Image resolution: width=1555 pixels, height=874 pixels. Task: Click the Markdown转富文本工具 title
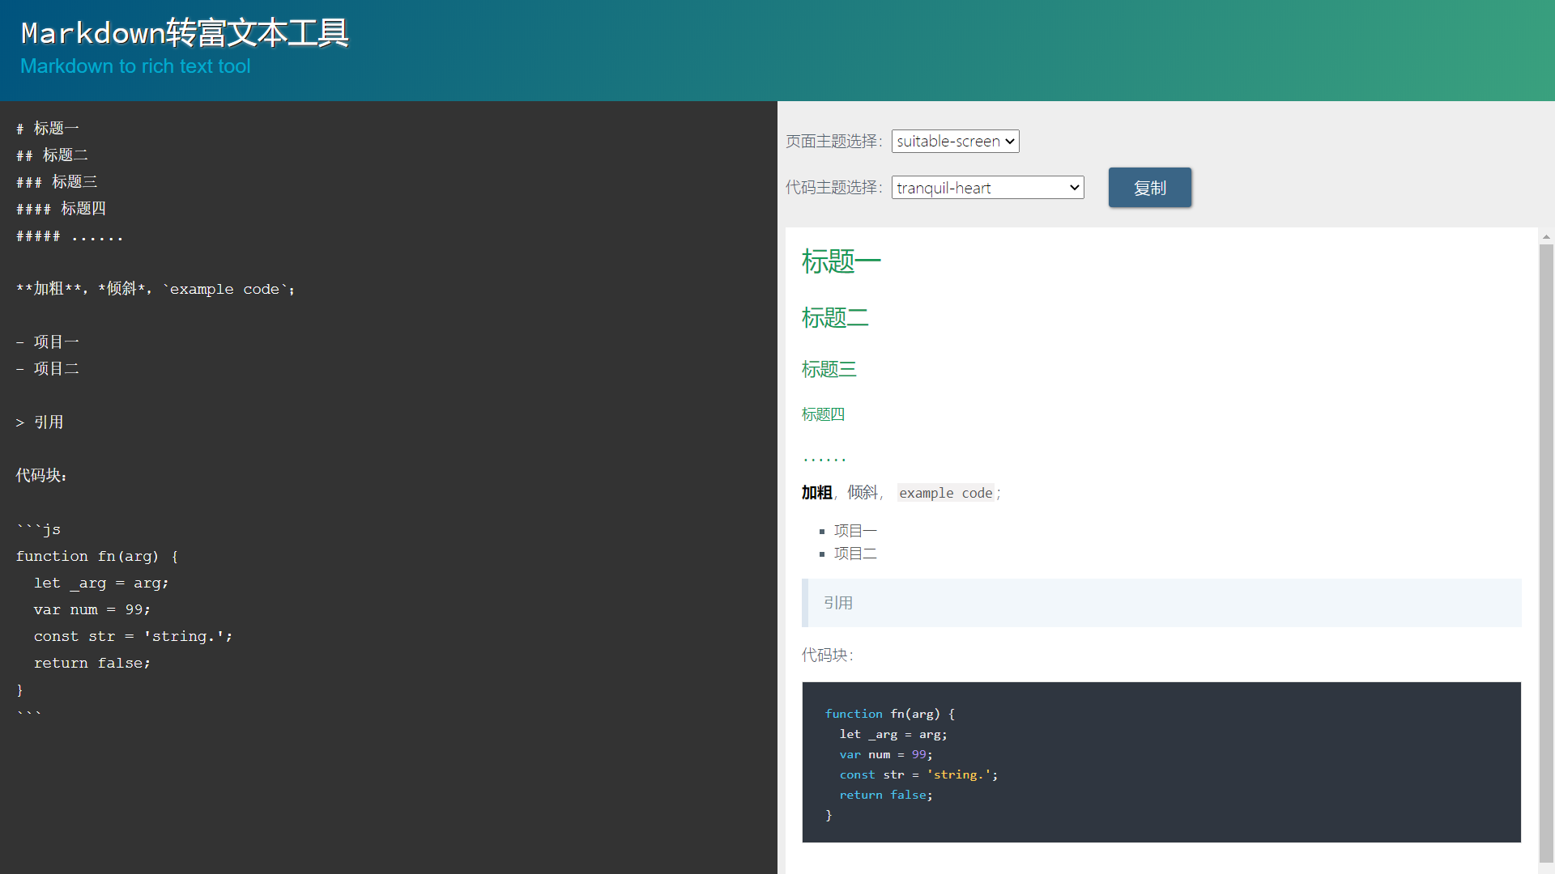185,33
